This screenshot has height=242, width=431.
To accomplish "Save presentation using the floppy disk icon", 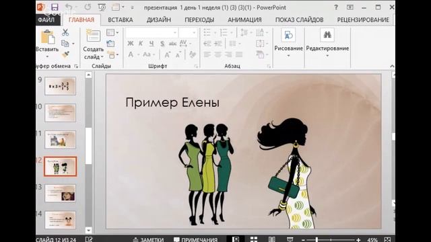I will pos(55,7).
